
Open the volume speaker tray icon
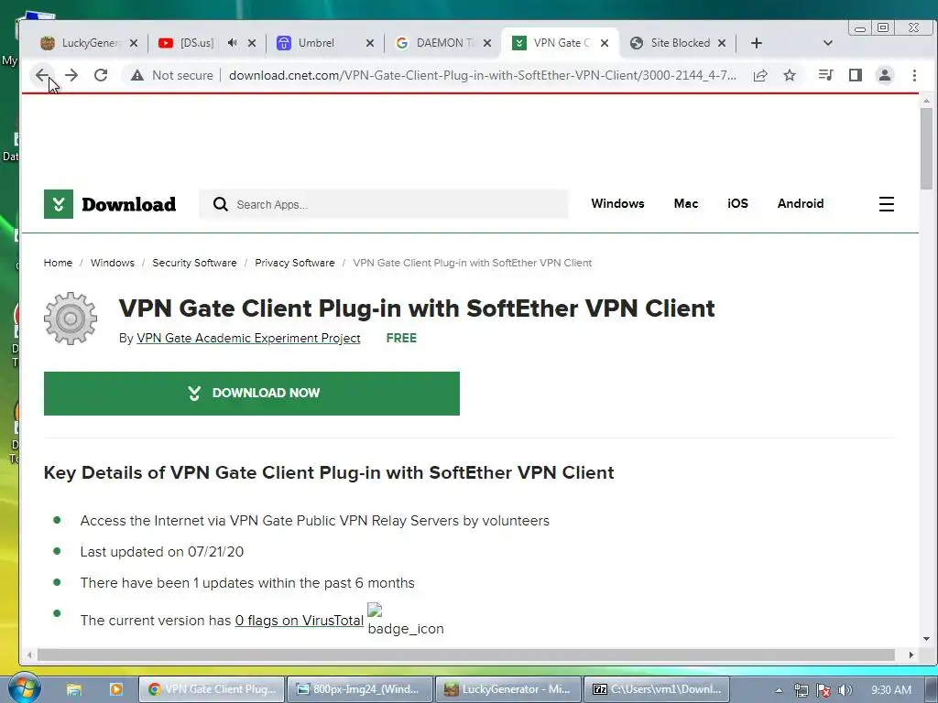[845, 690]
